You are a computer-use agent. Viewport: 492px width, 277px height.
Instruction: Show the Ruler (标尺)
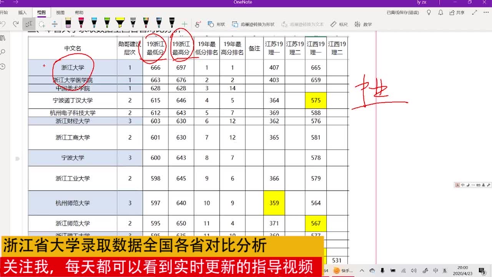pos(339,24)
